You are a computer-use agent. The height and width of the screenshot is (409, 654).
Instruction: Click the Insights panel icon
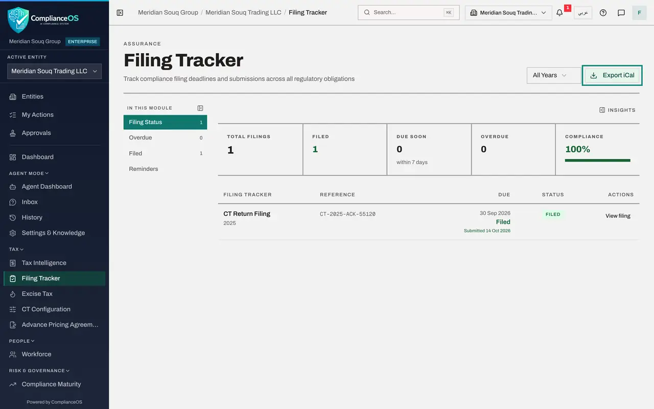click(602, 110)
